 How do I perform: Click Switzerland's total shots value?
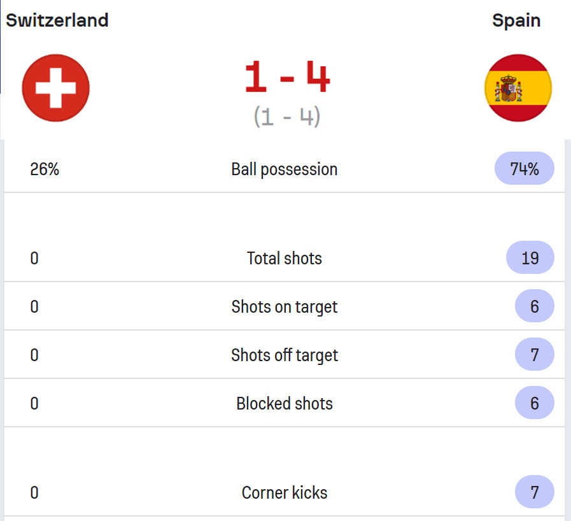click(x=34, y=259)
